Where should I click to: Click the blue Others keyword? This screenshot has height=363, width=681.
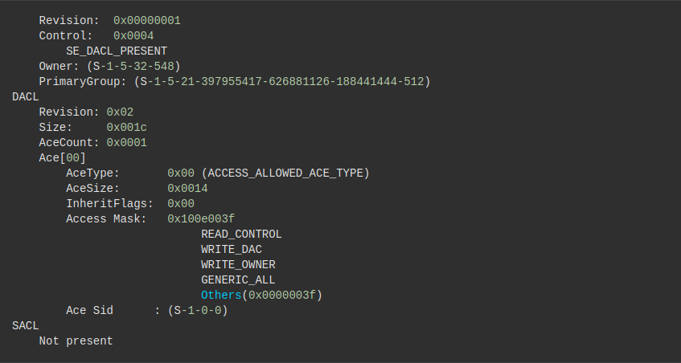click(221, 295)
